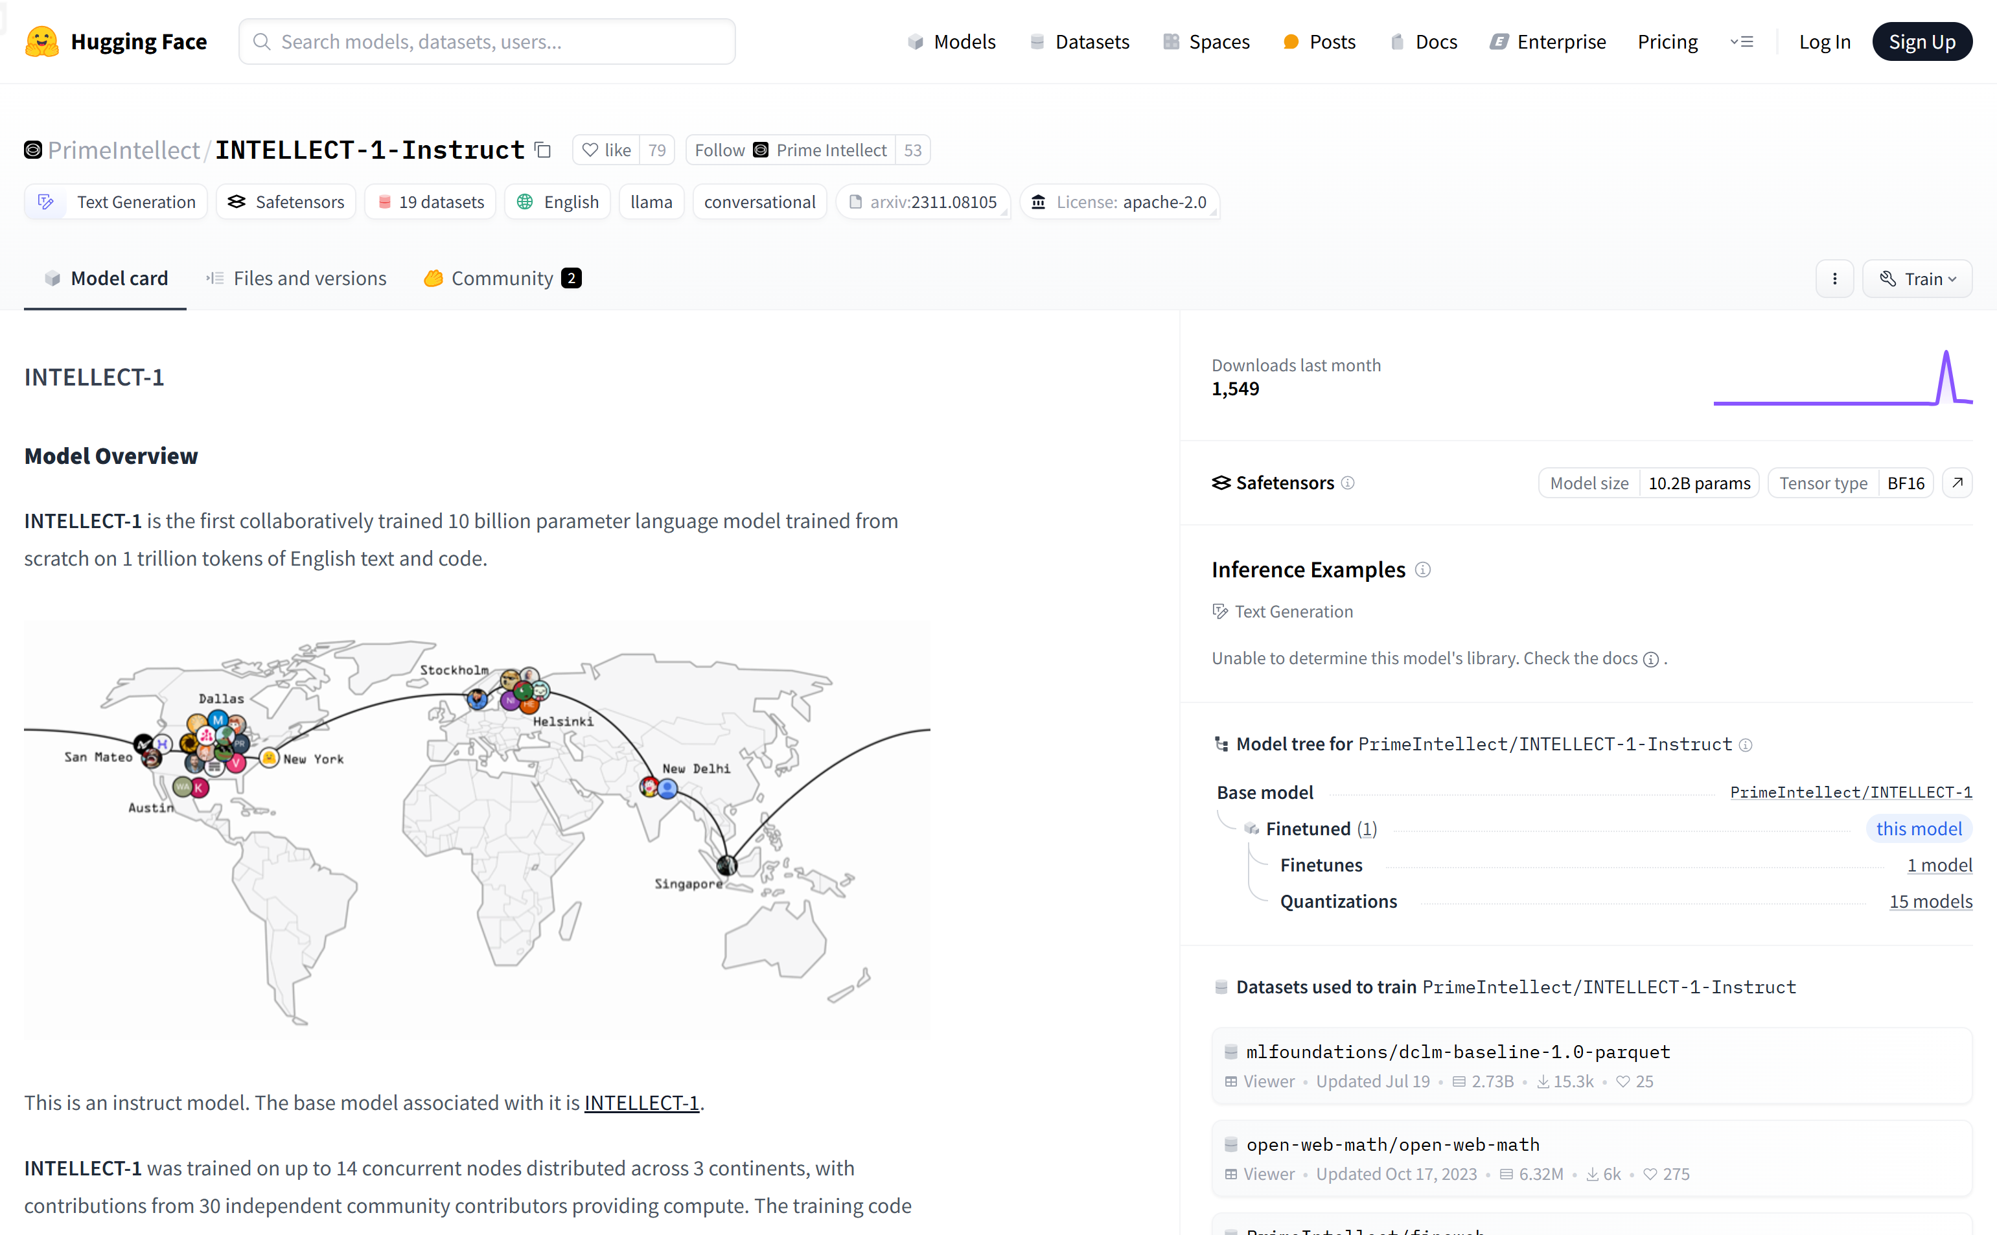Open the arxiv:2311.08105 tag
This screenshot has width=1997, height=1235.
point(923,202)
